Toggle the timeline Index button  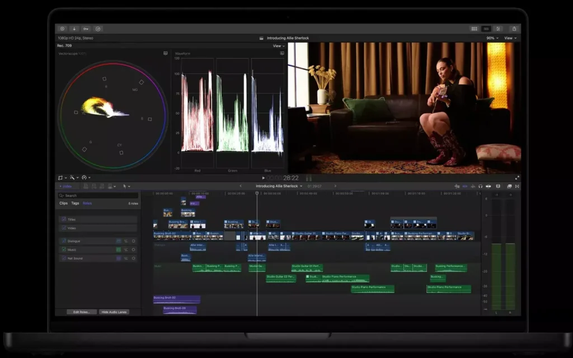pyautogui.click(x=65, y=186)
